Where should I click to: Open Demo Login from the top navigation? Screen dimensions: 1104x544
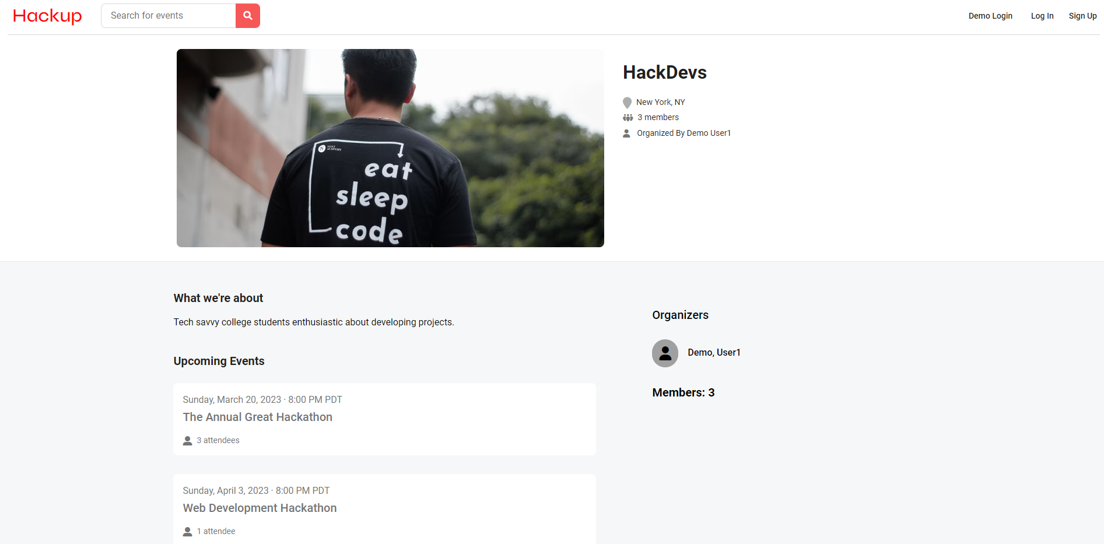pyautogui.click(x=990, y=16)
